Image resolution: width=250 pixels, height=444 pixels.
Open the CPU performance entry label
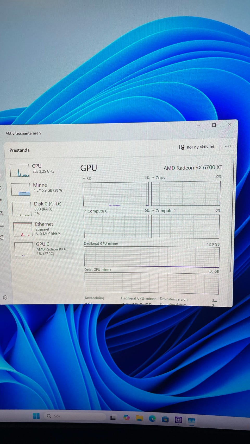pos(37,166)
